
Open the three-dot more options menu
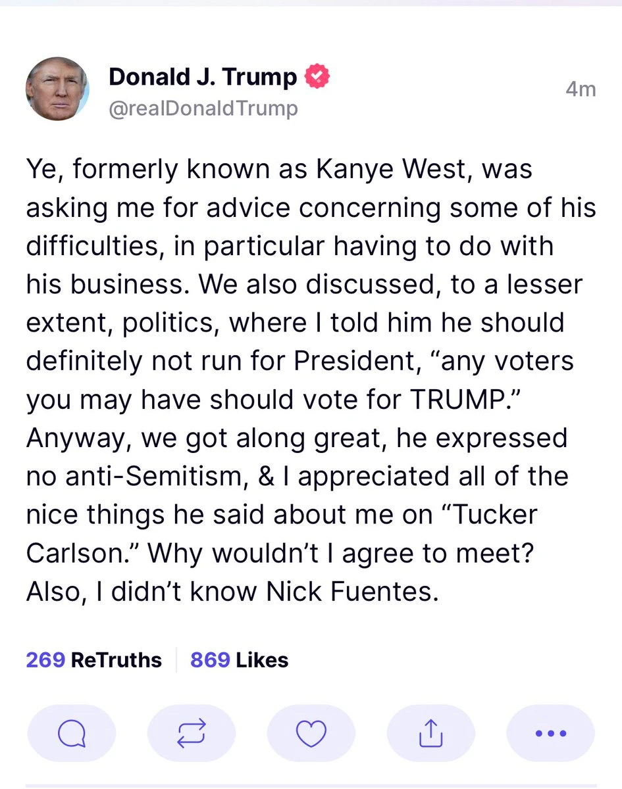[x=550, y=733]
